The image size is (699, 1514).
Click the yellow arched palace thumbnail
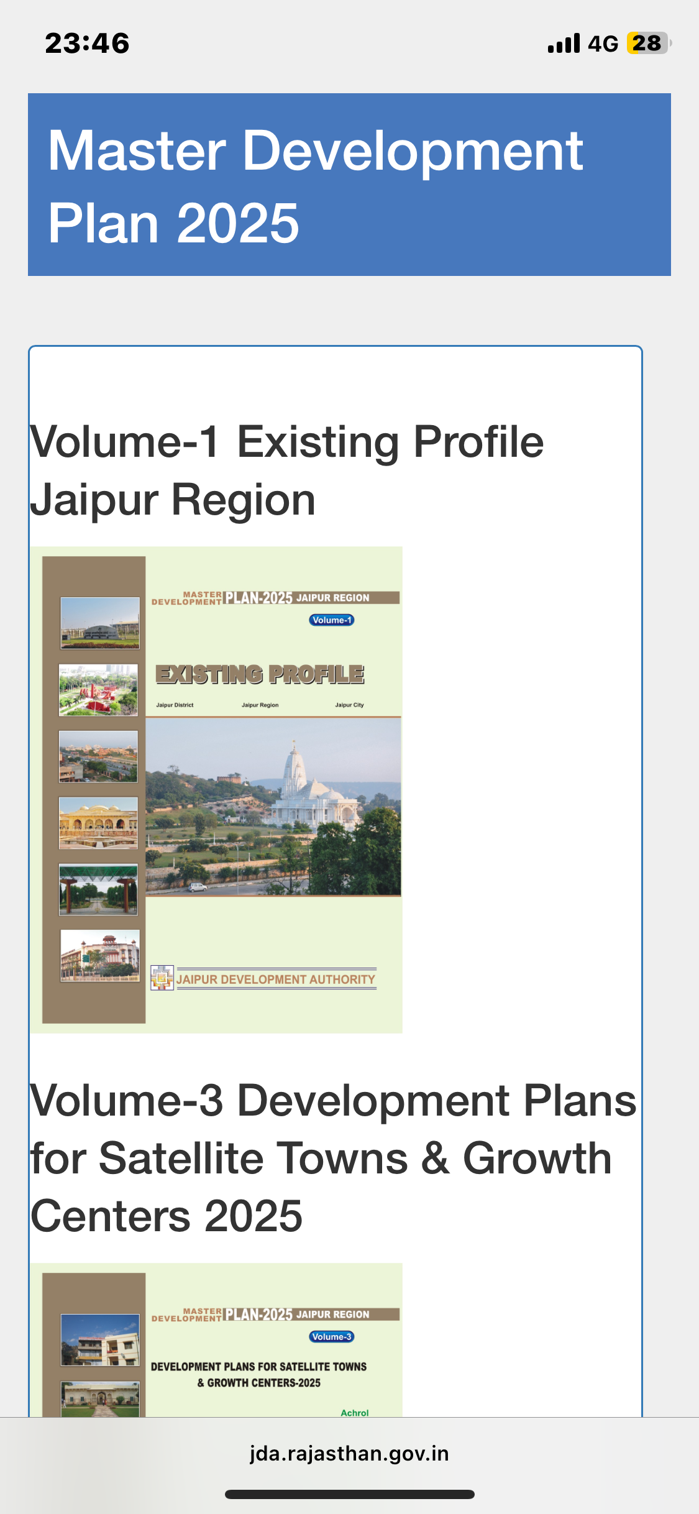tap(98, 823)
